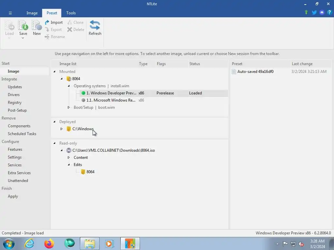Refresh the preset list
This screenshot has width=334, height=250.
point(95,28)
